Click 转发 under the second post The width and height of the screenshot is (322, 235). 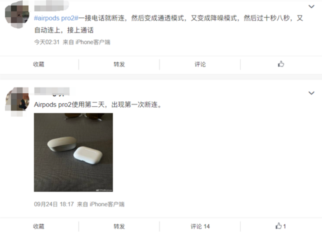(x=119, y=226)
